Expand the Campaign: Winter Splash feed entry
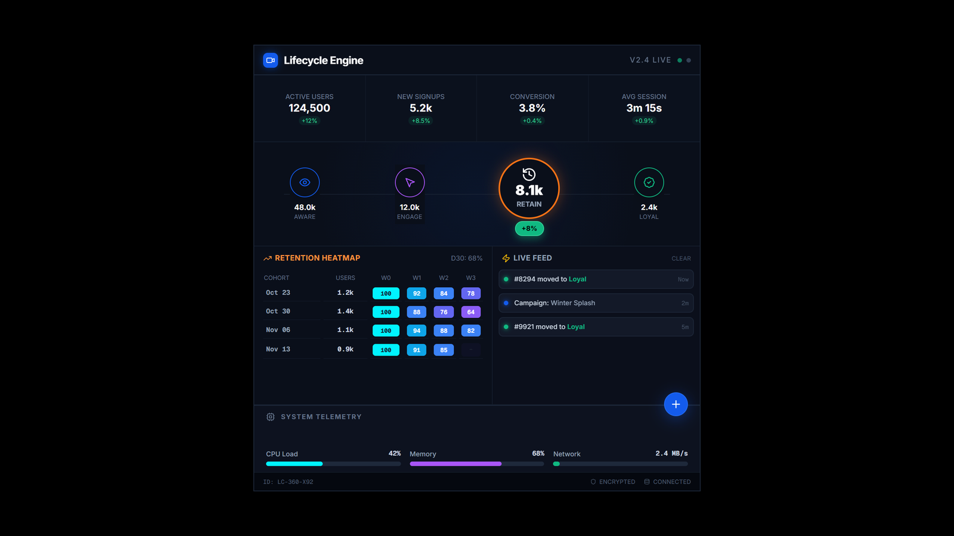The height and width of the screenshot is (536, 954). tap(596, 303)
